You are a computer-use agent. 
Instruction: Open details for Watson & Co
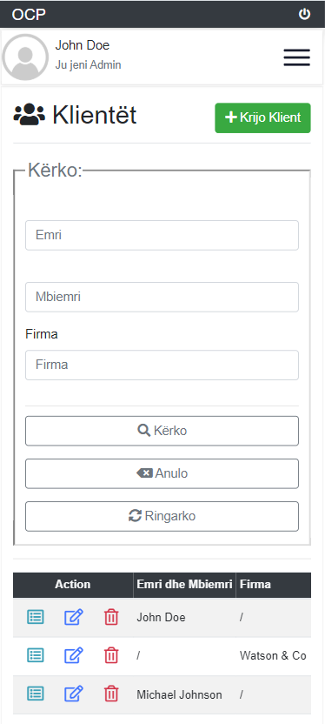pyautogui.click(x=36, y=655)
